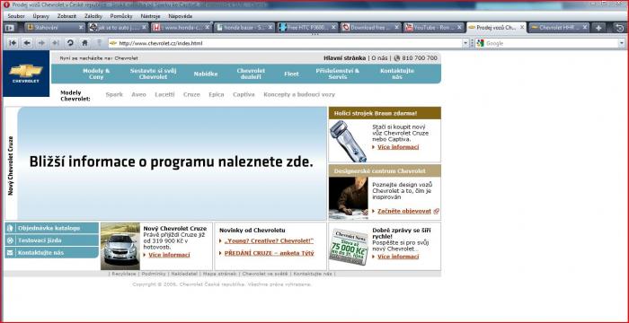Open the Záložky menu
Screen dimensions: 629x323
[93, 16]
